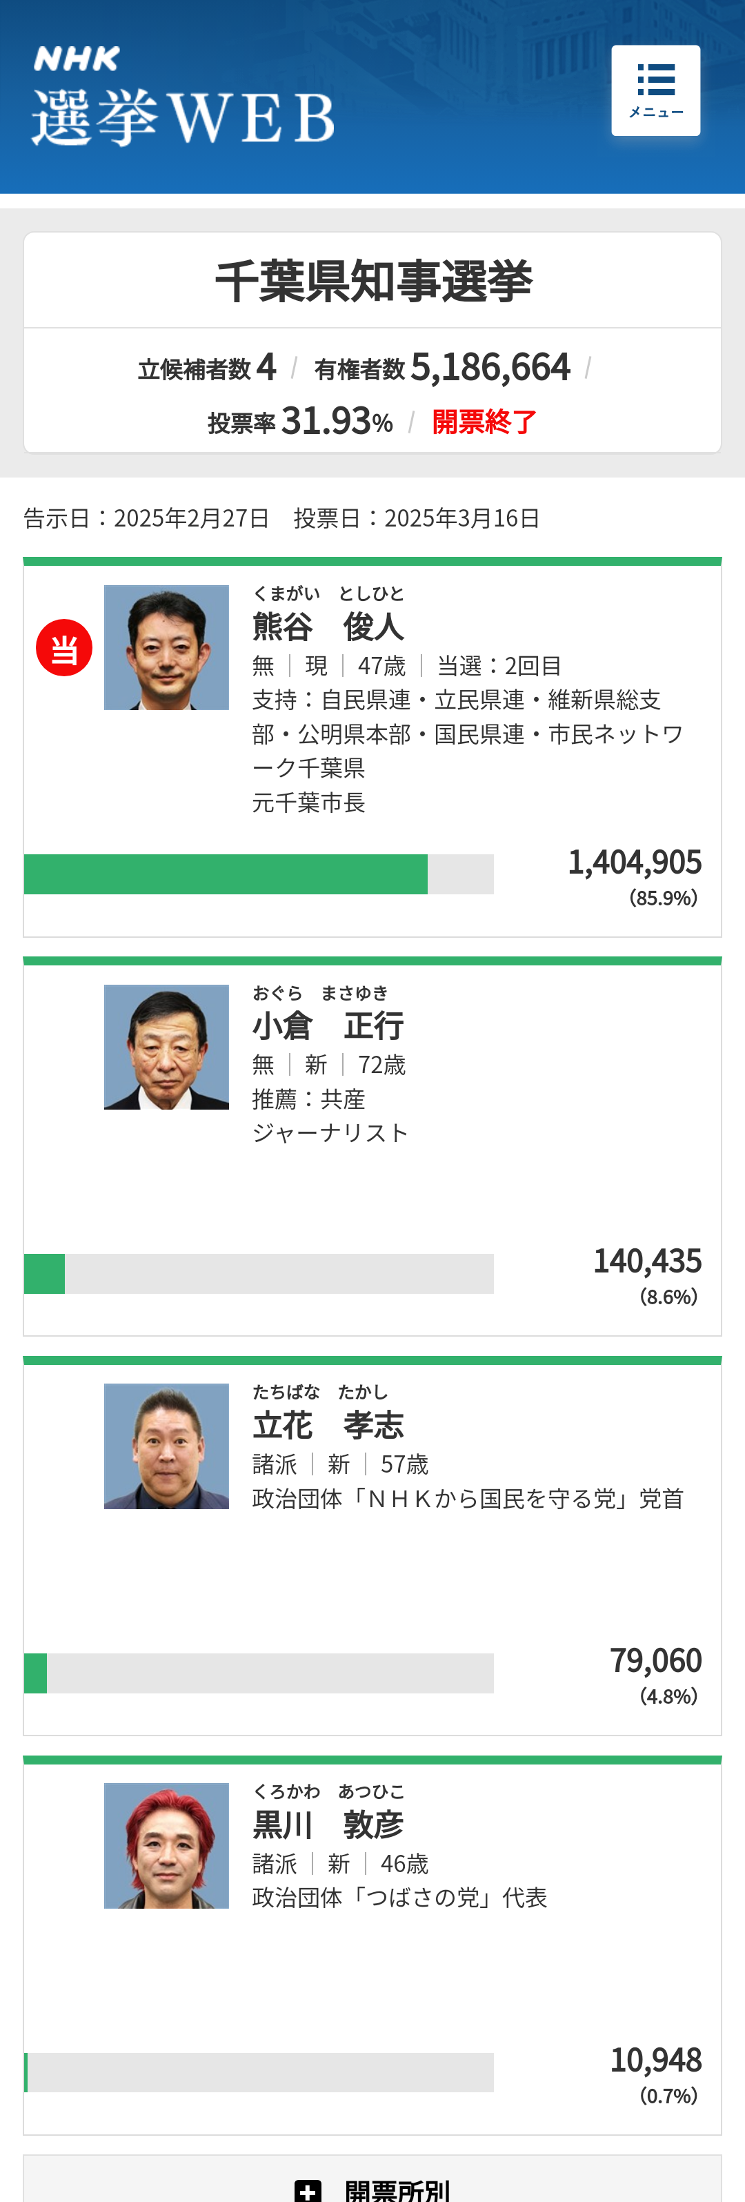Click the 千葉県知事選挙 heading

pyautogui.click(x=372, y=282)
